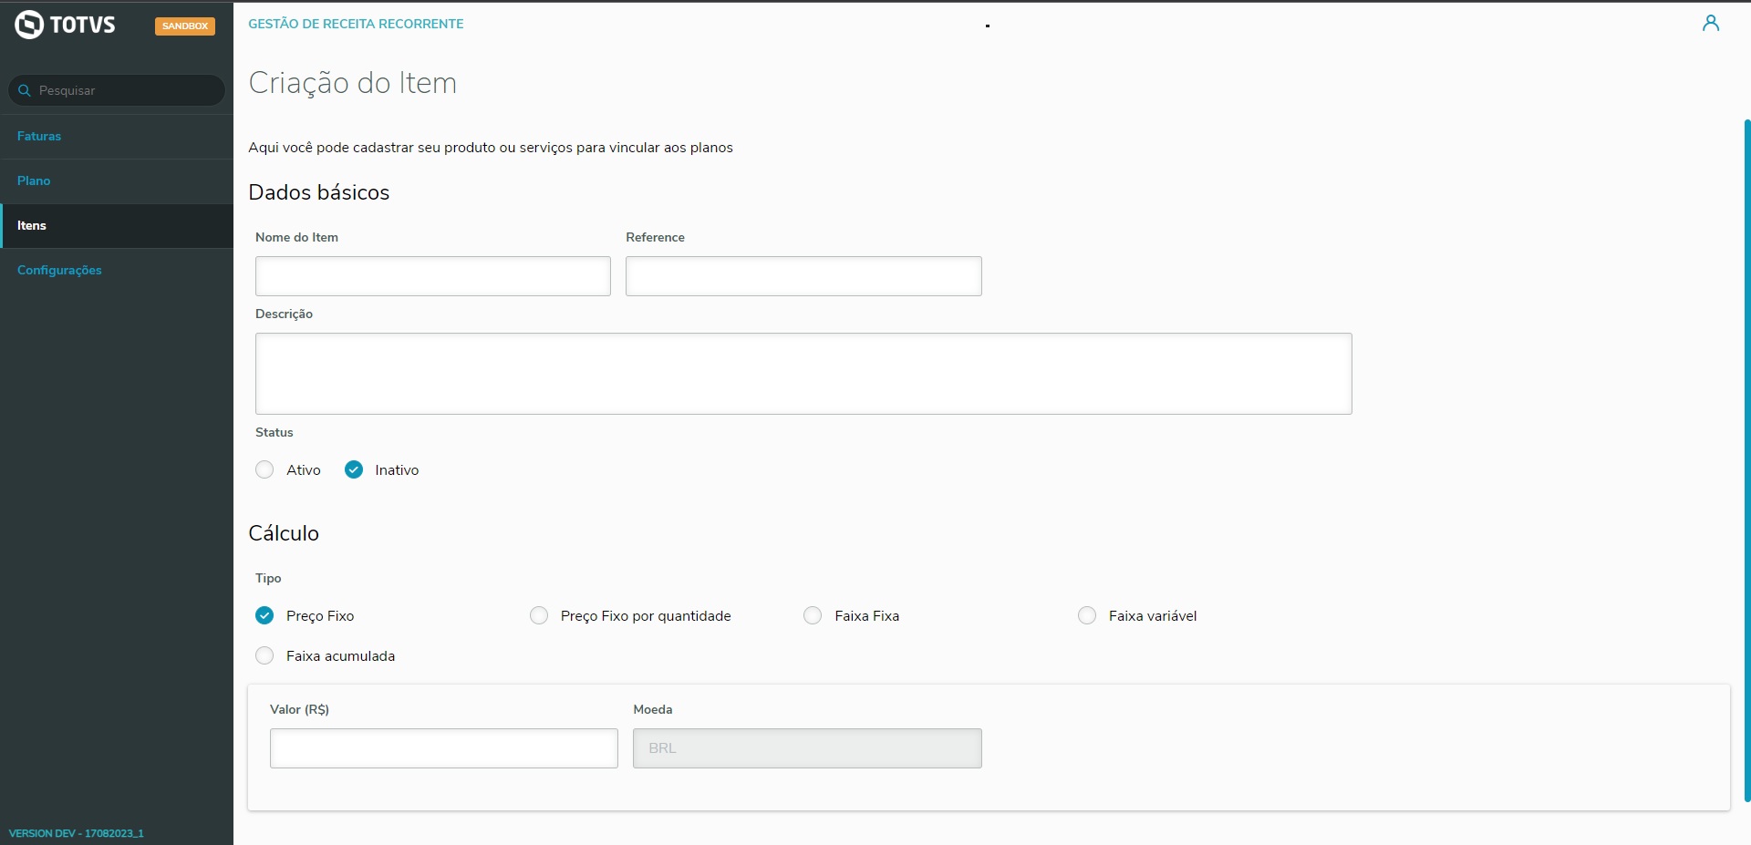The image size is (1751, 845).
Task: Open the Itens sidebar section
Action: (32, 226)
